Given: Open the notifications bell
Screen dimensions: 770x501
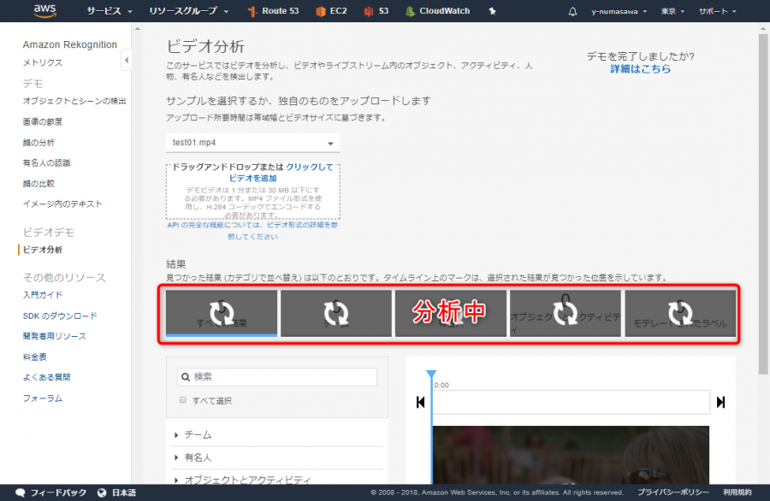Looking at the screenshot, I should point(572,11).
